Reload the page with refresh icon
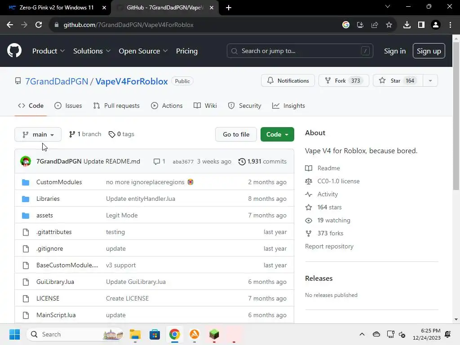The width and height of the screenshot is (460, 345). (x=39, y=25)
